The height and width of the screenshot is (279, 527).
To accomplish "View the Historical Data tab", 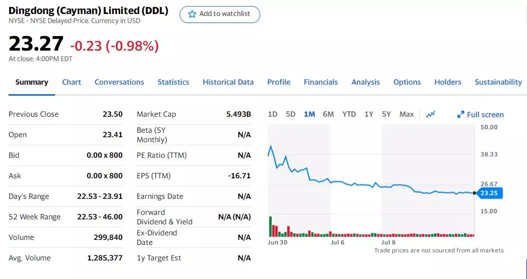I will pyautogui.click(x=228, y=82).
